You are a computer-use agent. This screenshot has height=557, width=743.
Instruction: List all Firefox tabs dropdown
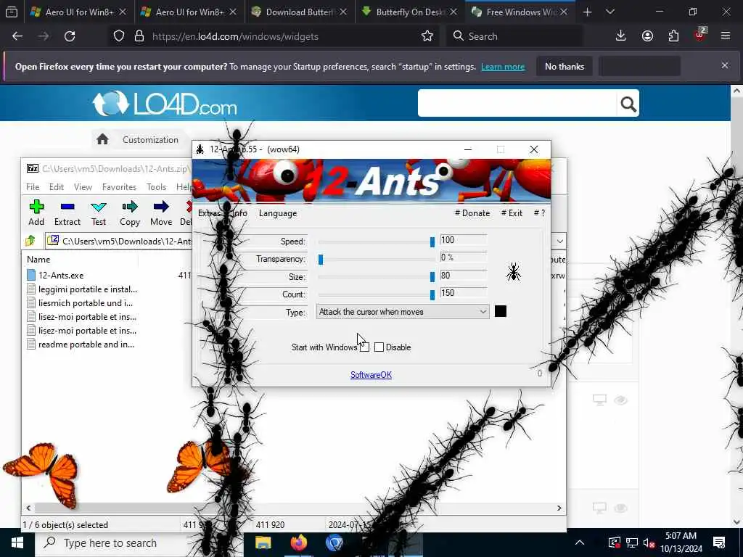610,12
